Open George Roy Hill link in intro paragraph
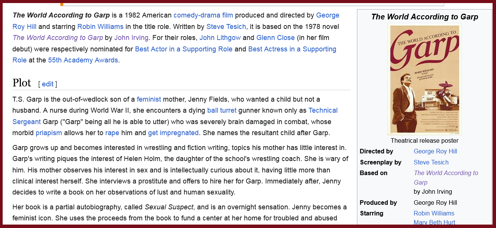 coord(328,15)
